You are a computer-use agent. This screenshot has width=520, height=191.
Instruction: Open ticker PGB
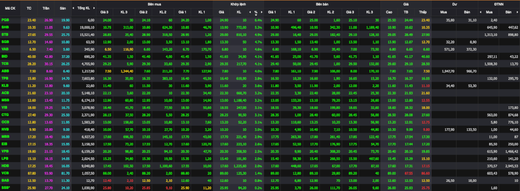5,20
